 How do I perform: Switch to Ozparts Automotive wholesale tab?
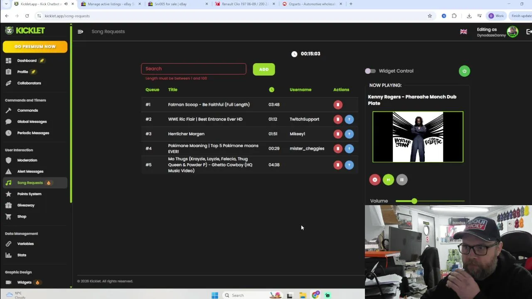pos(312,4)
